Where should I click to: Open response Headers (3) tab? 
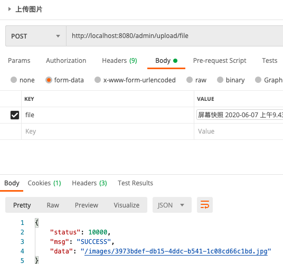(89, 183)
